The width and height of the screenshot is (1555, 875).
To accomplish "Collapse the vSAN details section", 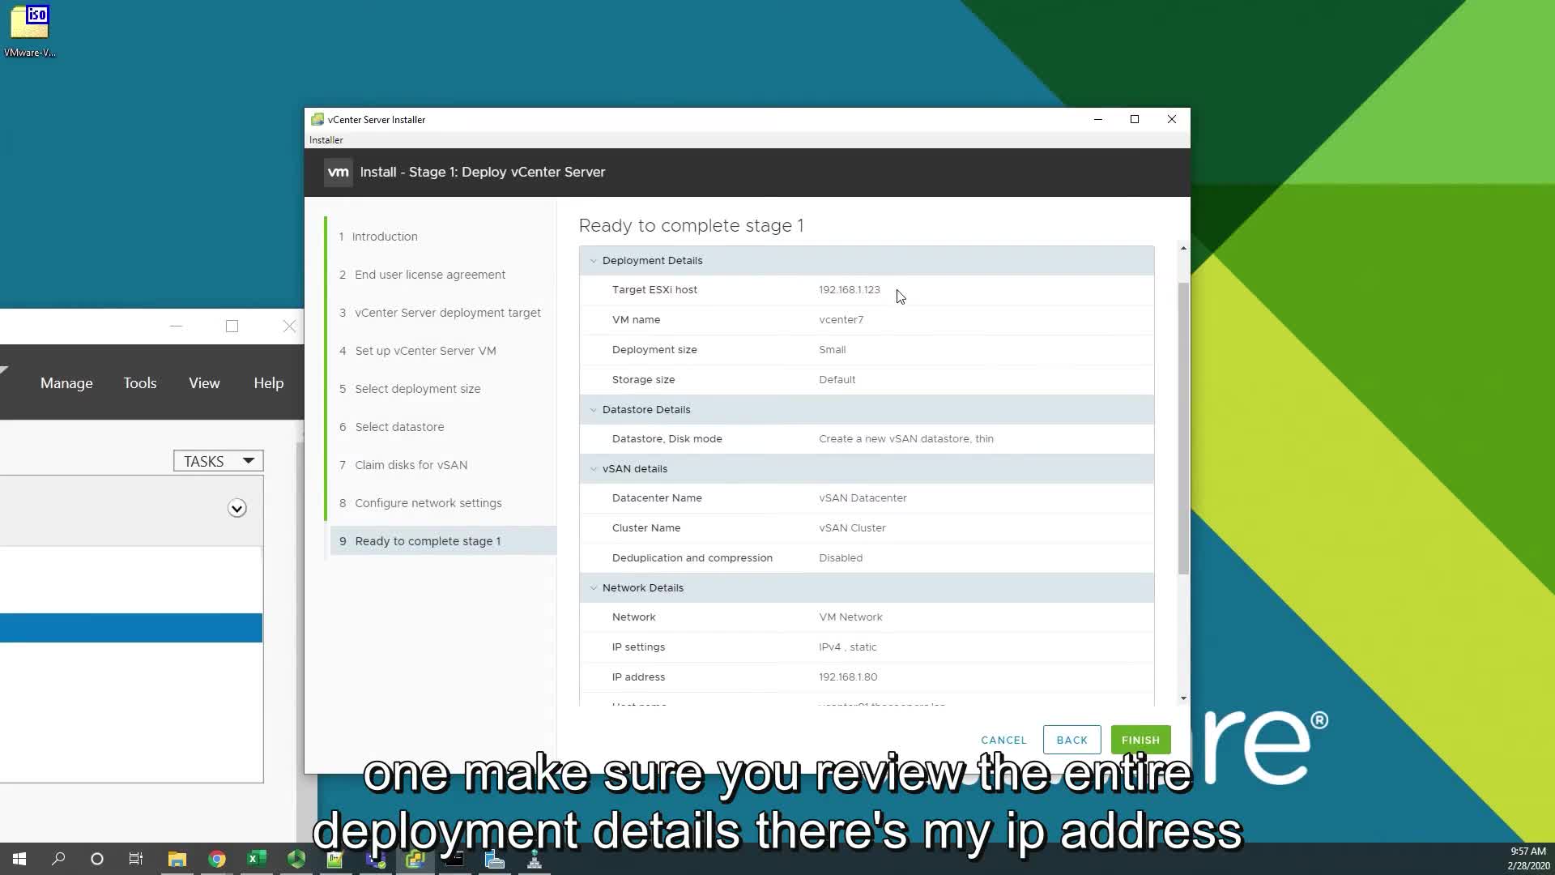I will coord(594,469).
